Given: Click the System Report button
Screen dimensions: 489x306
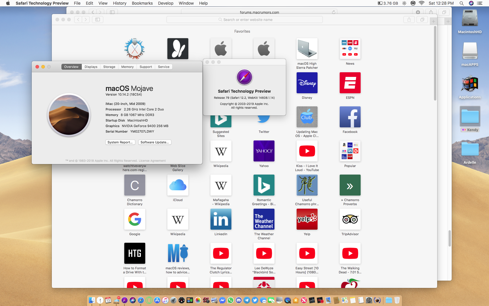Looking at the screenshot, I should pos(120,142).
